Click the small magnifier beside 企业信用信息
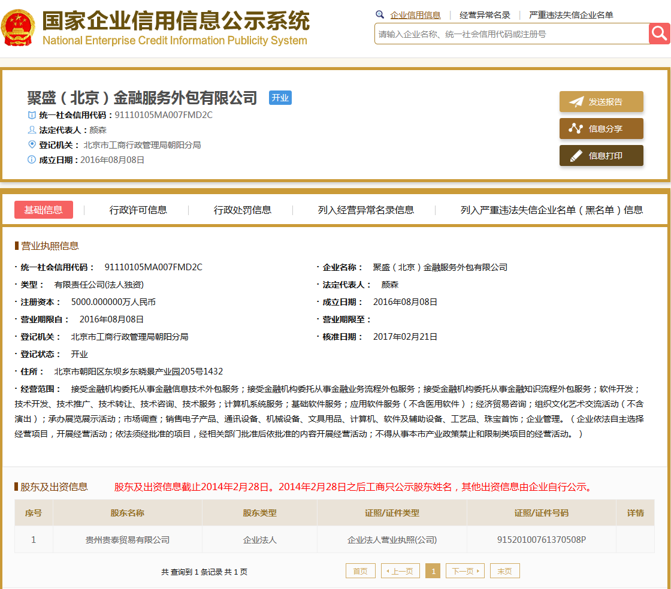 380,15
